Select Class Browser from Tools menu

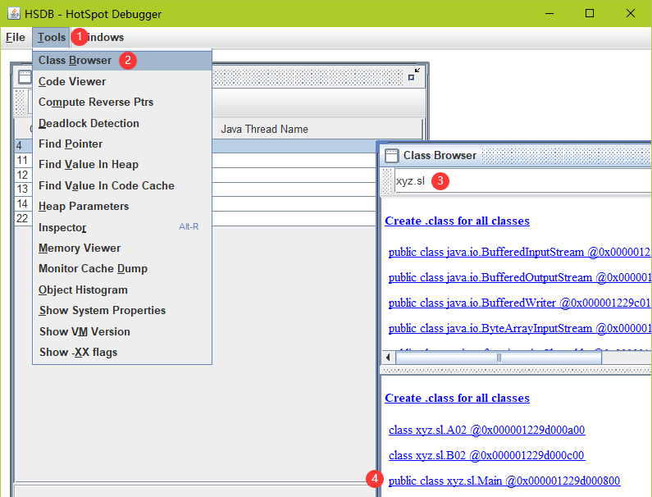(x=122, y=61)
